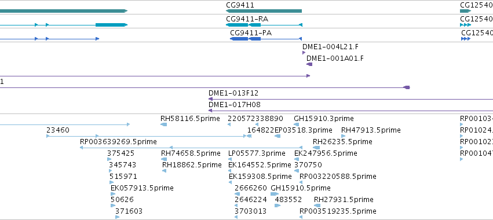Click the 164822 feature label
The width and height of the screenshot is (493, 220).
(x=261, y=130)
